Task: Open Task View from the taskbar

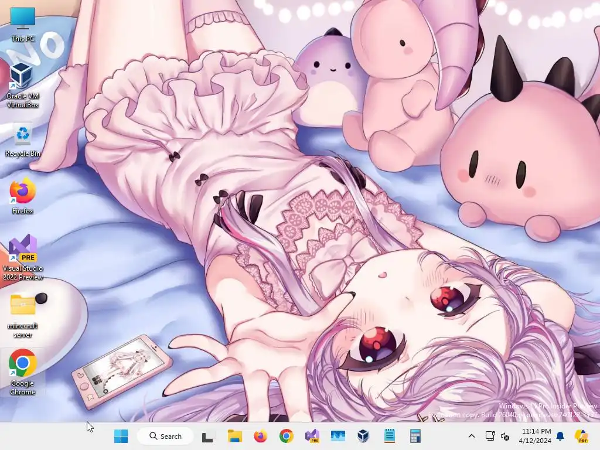Action: (x=207, y=436)
